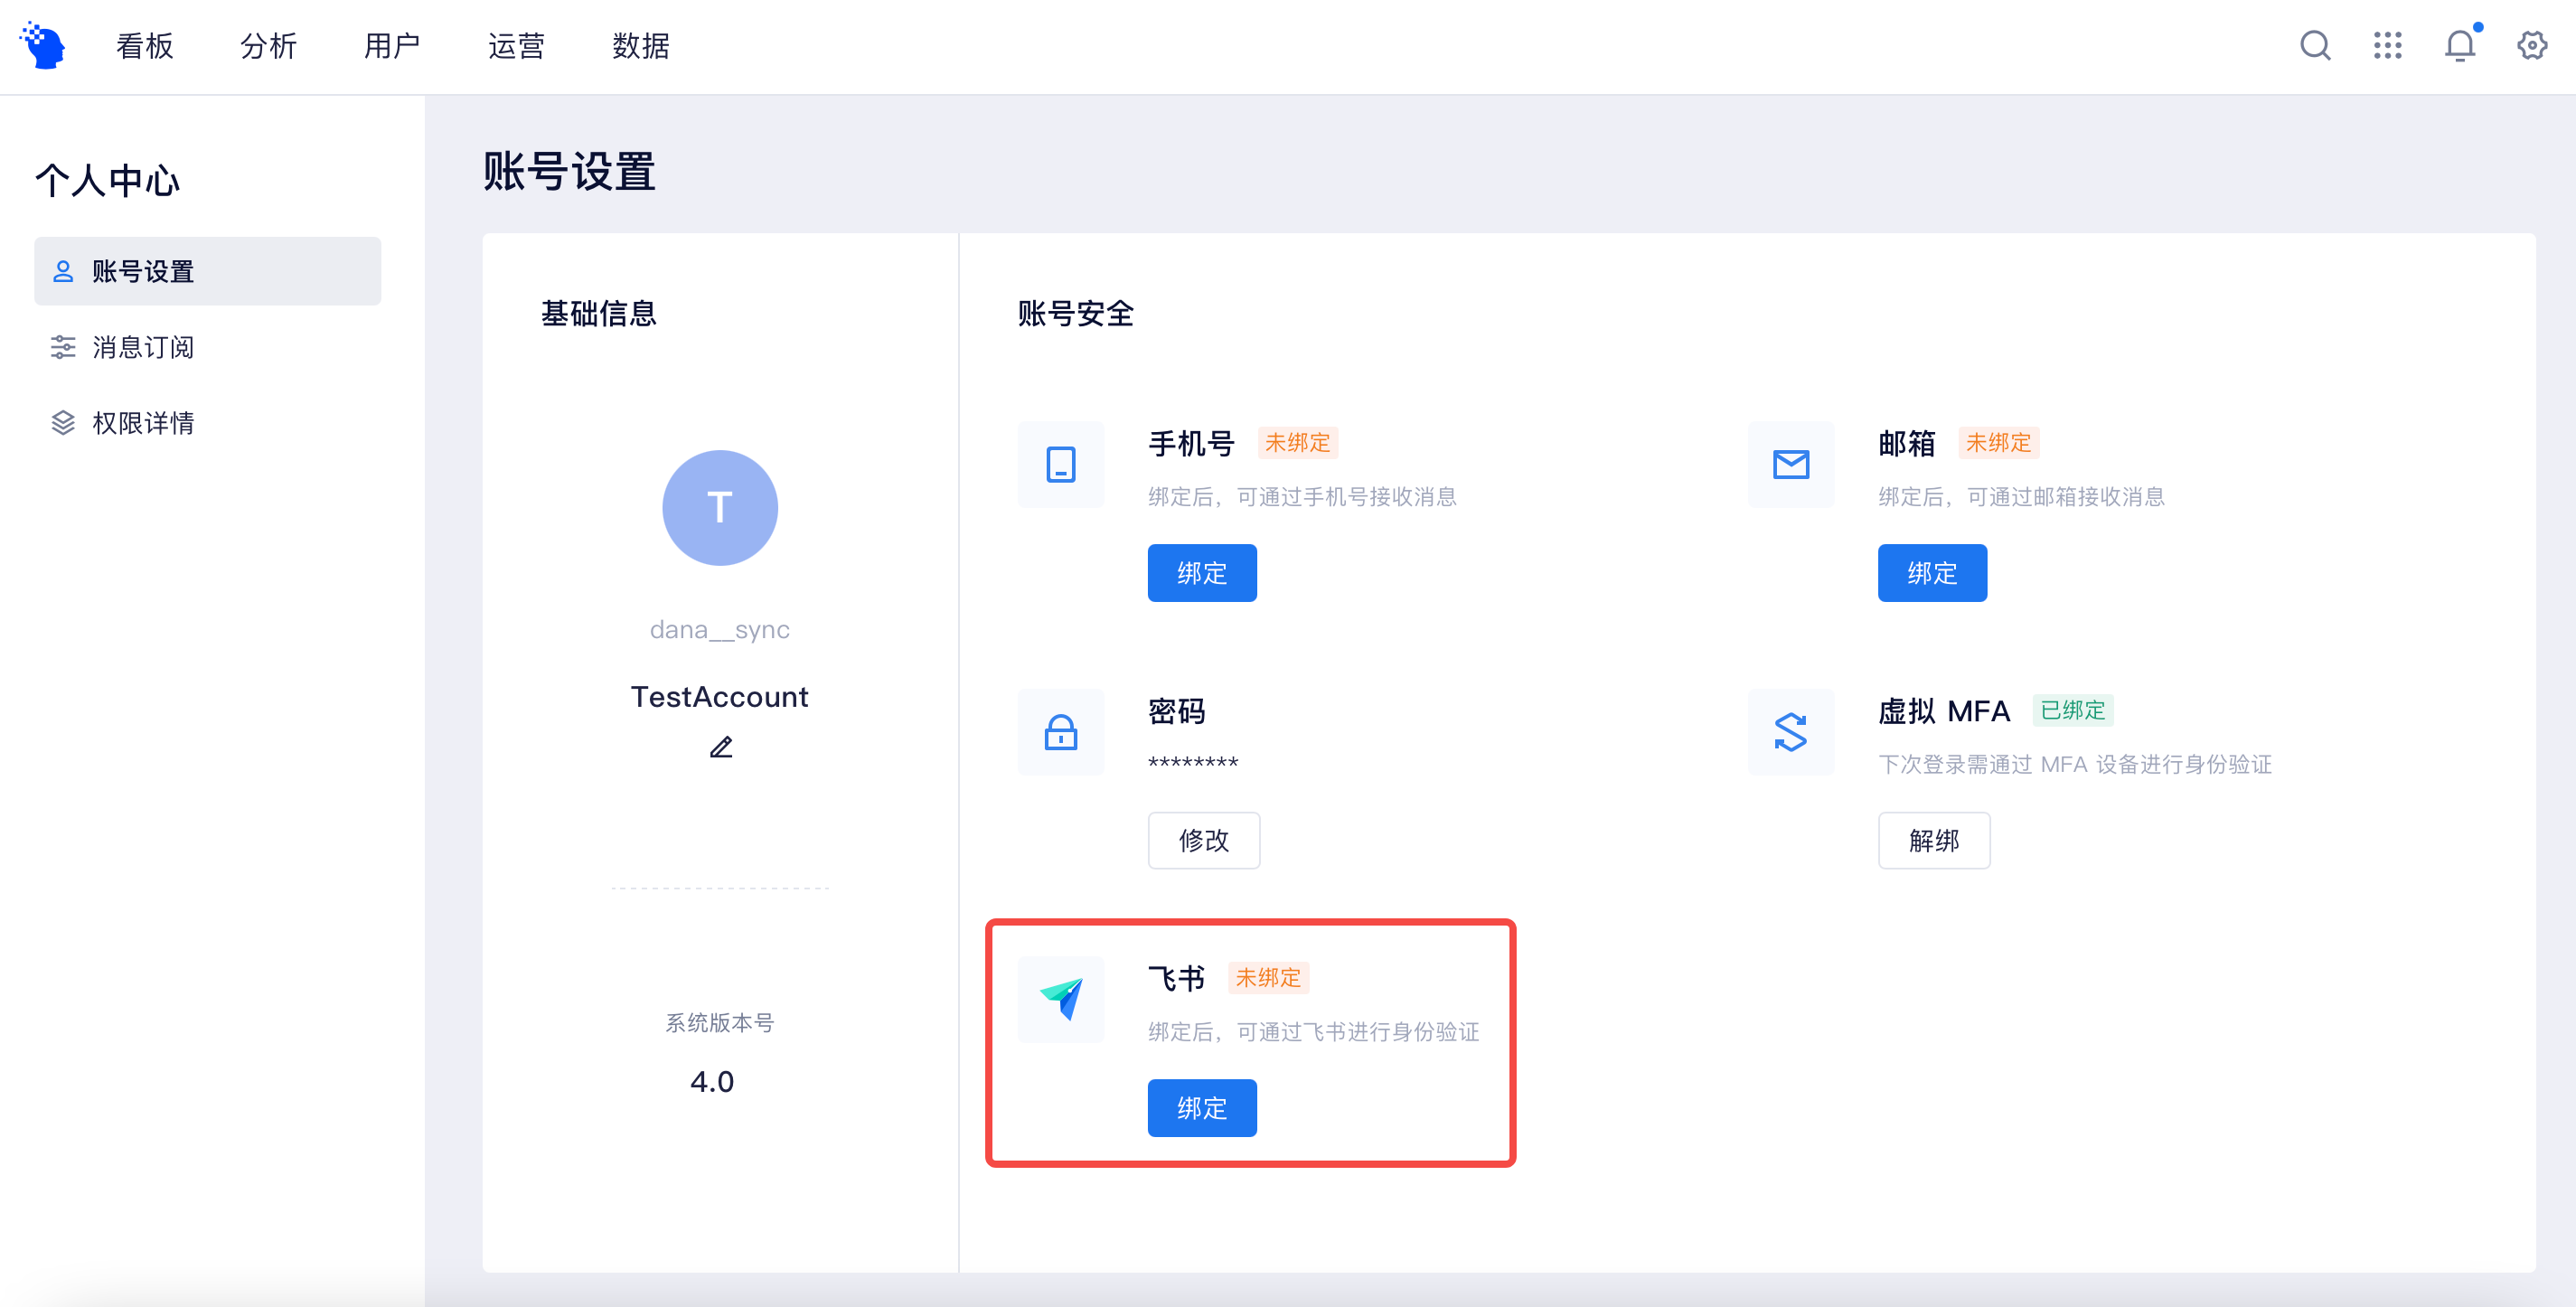
Task: Click the 手机号 label
Action: point(1191,443)
